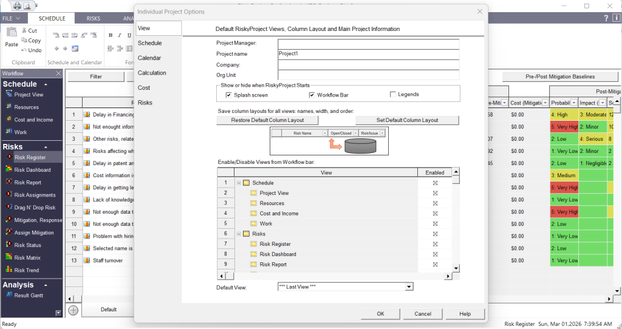Image resolution: width=622 pixels, height=329 pixels.
Task: Click Restore Default Column Layout button
Action: click(x=268, y=120)
